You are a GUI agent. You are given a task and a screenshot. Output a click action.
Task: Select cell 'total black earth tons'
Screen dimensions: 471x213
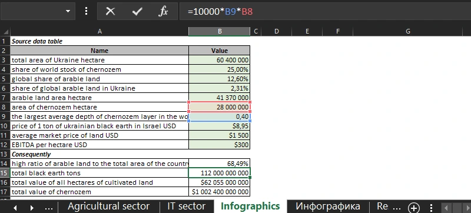tap(99, 173)
